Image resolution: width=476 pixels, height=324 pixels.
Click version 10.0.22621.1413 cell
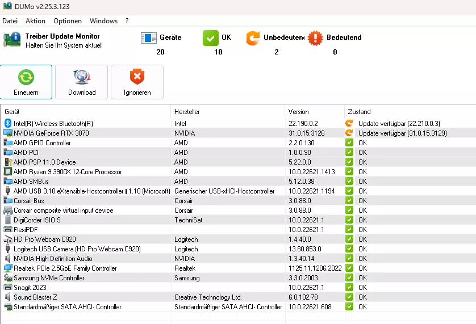click(x=312, y=172)
